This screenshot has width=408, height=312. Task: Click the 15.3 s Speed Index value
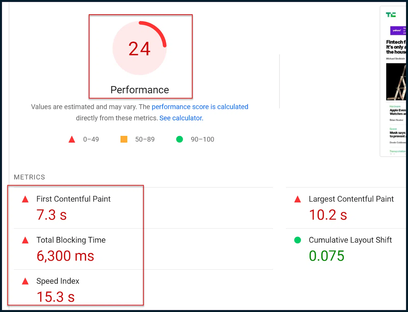pyautogui.click(x=56, y=297)
